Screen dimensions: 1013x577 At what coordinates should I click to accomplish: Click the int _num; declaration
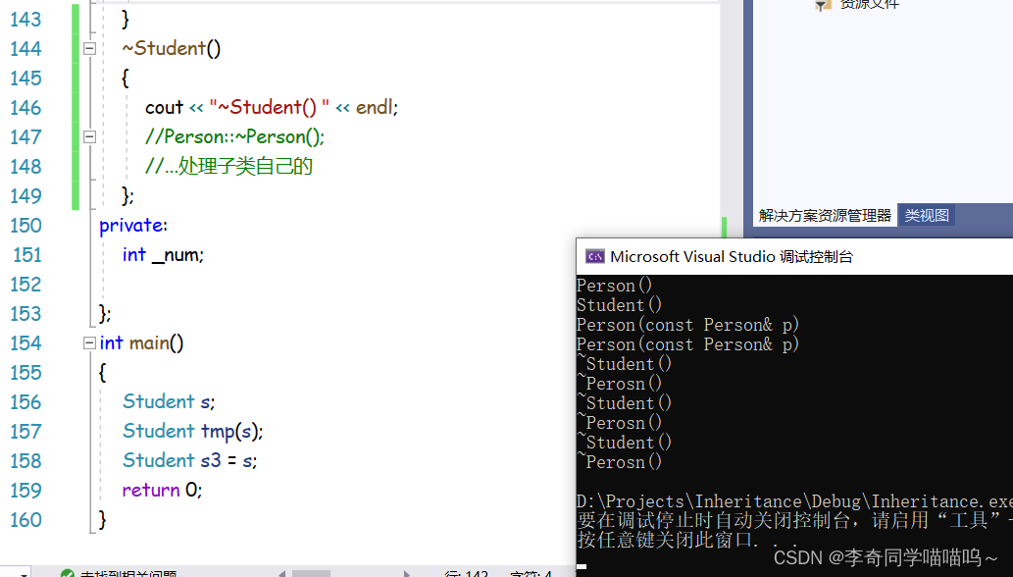tap(163, 255)
